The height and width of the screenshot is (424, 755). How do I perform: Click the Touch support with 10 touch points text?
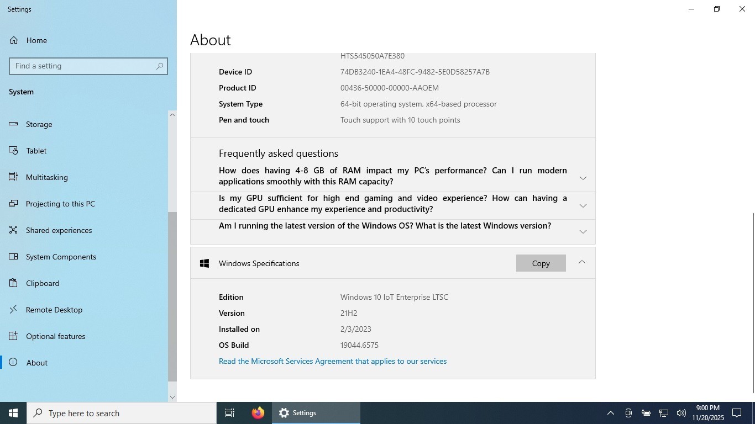400,120
